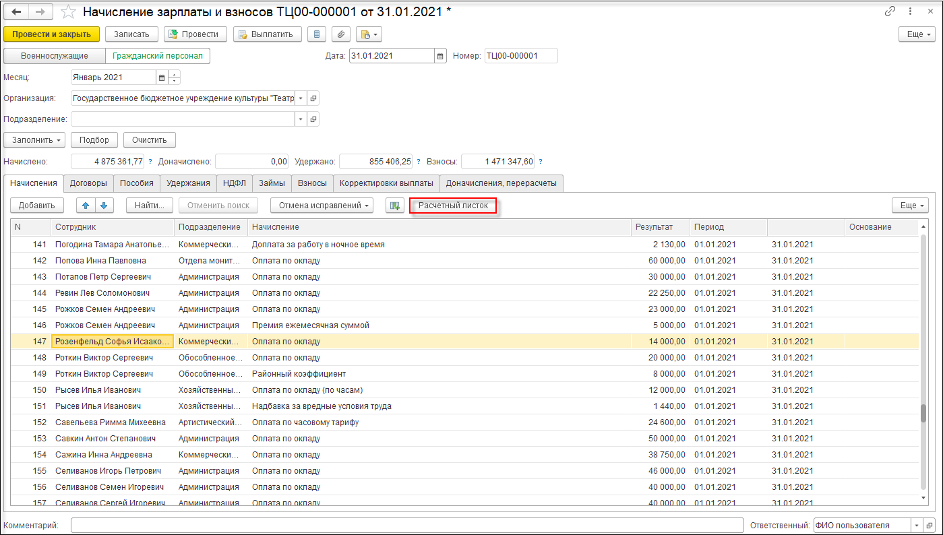Click the Добавить button
Screen dimensions: 943x535
point(37,206)
